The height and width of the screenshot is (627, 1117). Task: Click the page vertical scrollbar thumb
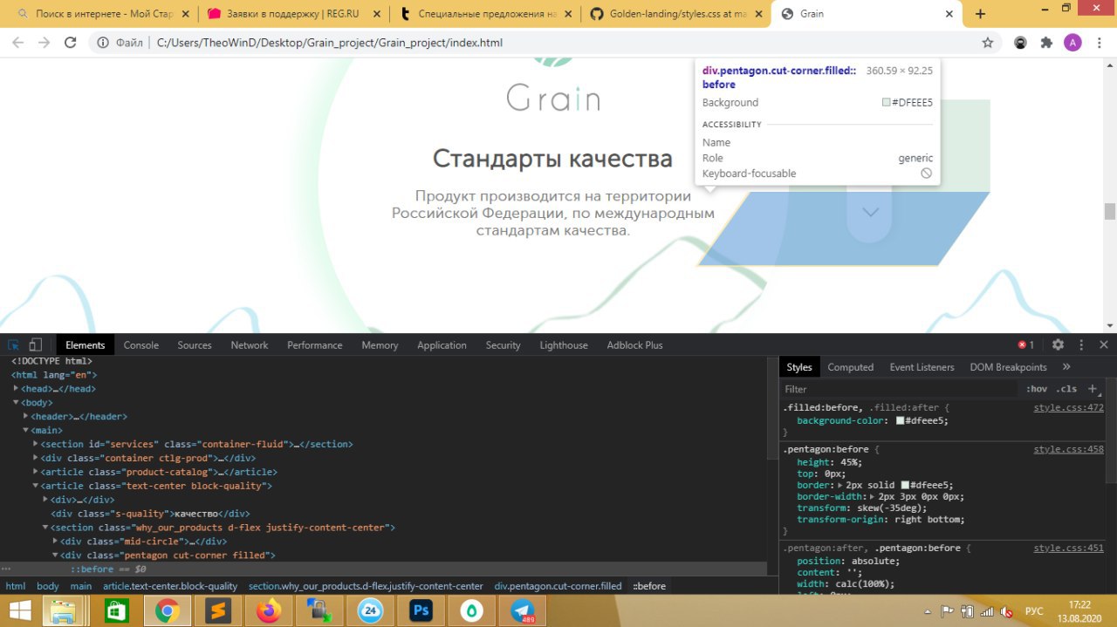click(1110, 211)
